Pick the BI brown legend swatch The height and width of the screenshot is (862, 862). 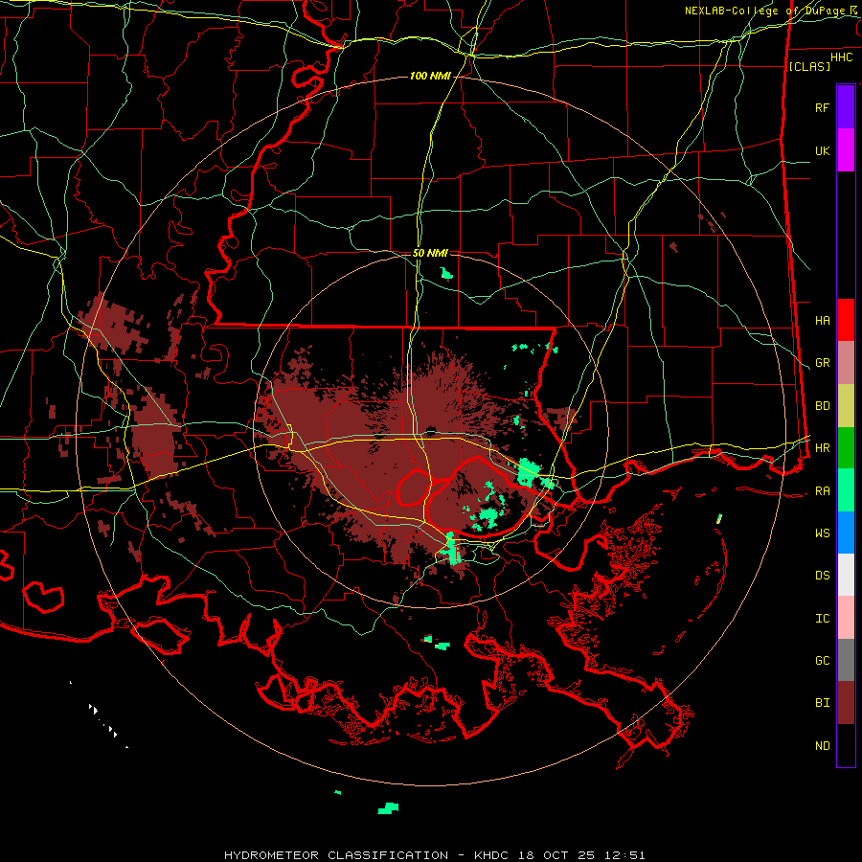click(846, 703)
